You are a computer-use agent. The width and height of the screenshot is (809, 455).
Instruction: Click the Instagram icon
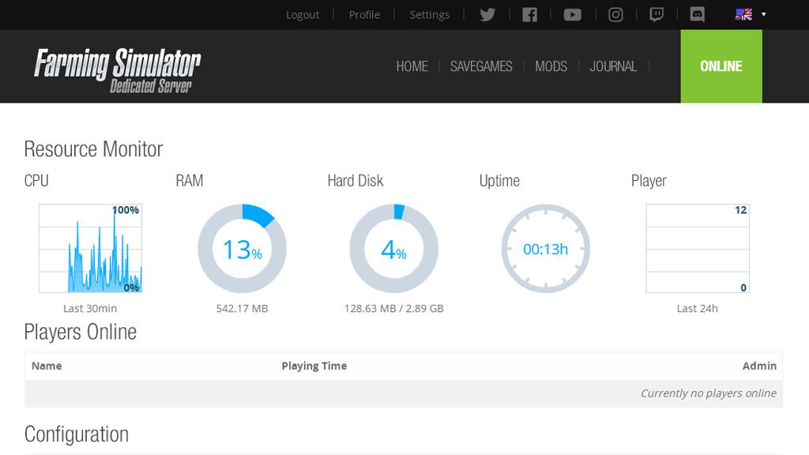pyautogui.click(x=615, y=14)
